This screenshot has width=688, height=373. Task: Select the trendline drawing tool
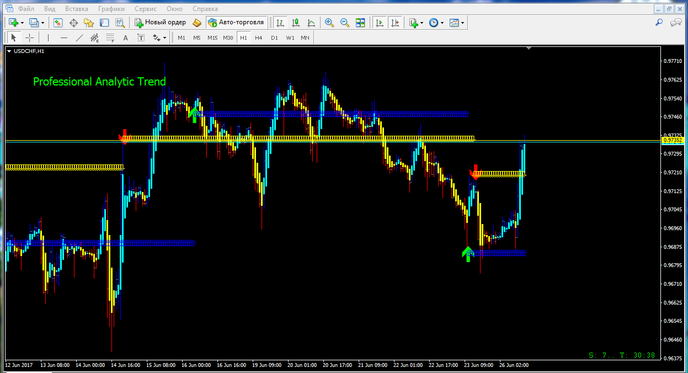[79, 38]
